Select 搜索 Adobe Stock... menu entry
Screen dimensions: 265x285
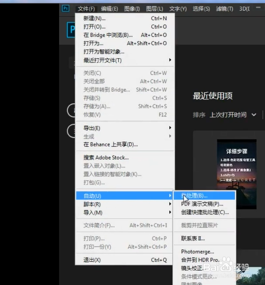coord(125,157)
